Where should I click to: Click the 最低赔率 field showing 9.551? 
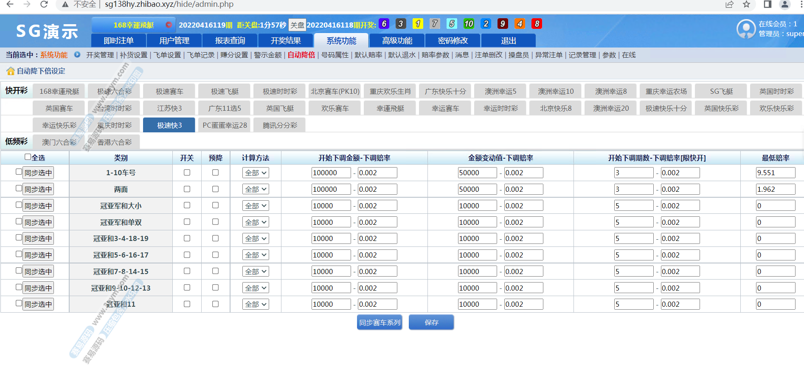[x=775, y=173]
